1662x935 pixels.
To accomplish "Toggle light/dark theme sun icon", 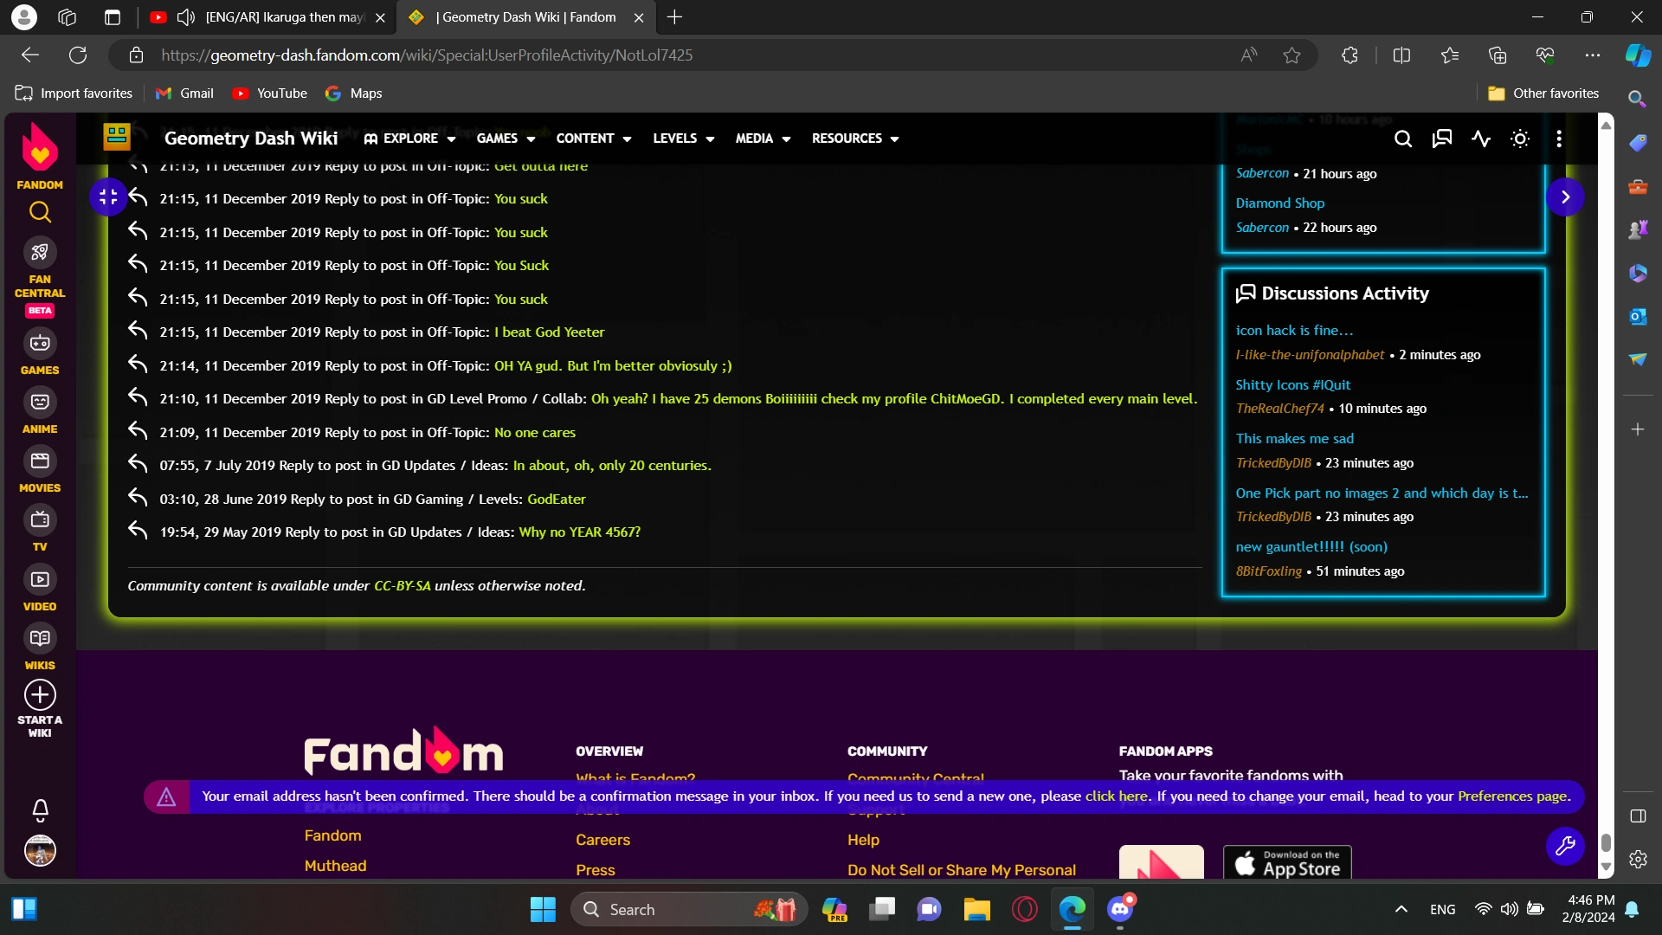I will tap(1520, 139).
